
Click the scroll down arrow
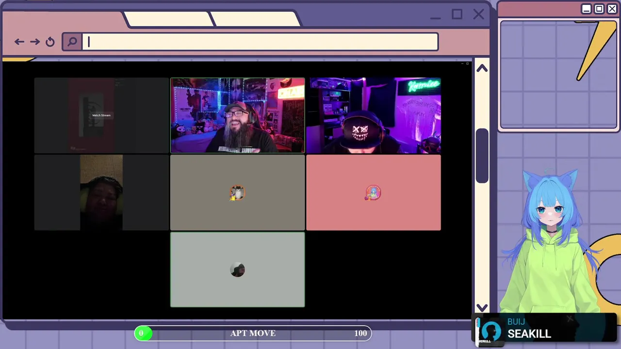coord(482,307)
